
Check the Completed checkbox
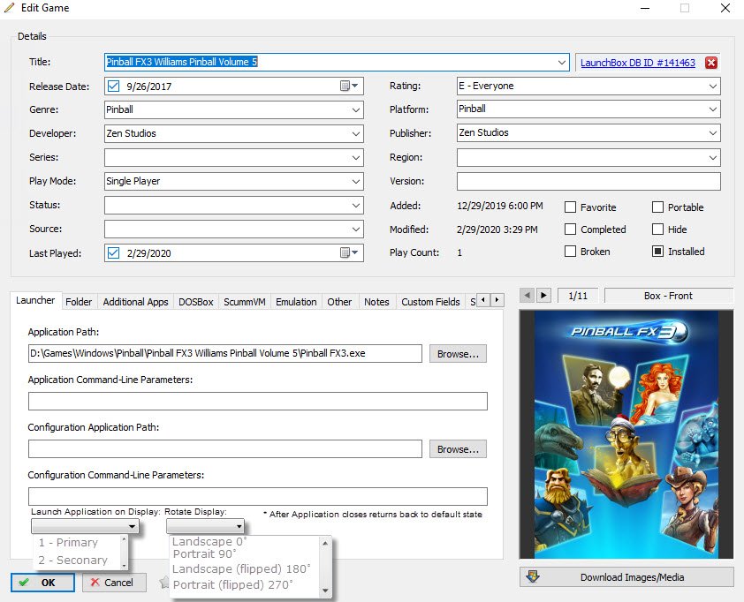(570, 230)
